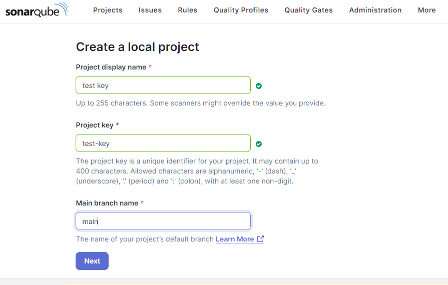Viewport: 448px width, 285px height.
Task: Click green checkmark beside Project key field
Action: pos(259,144)
